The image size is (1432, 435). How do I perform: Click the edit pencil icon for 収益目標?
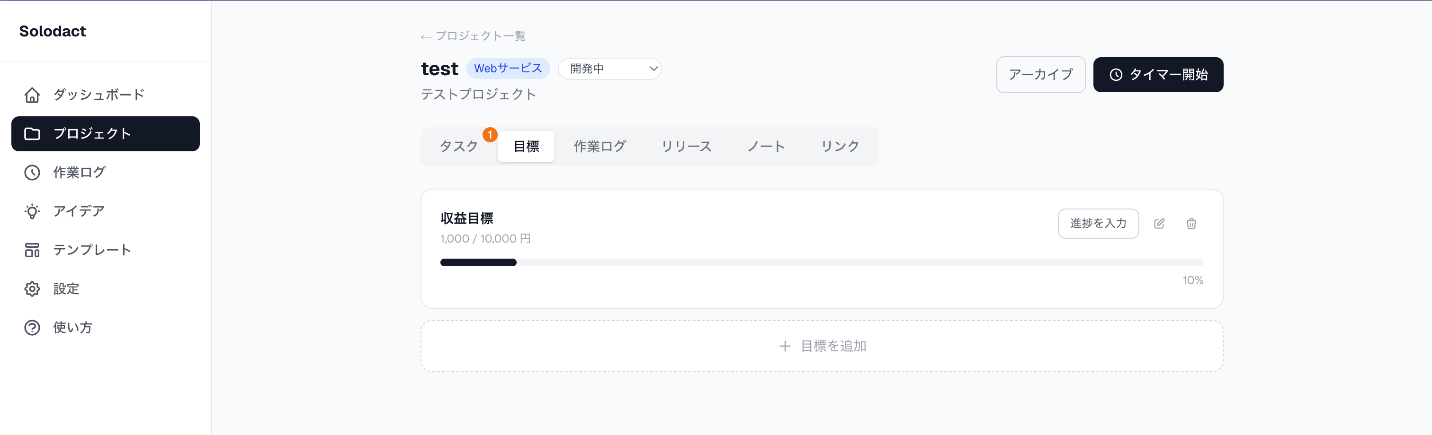[x=1159, y=224]
